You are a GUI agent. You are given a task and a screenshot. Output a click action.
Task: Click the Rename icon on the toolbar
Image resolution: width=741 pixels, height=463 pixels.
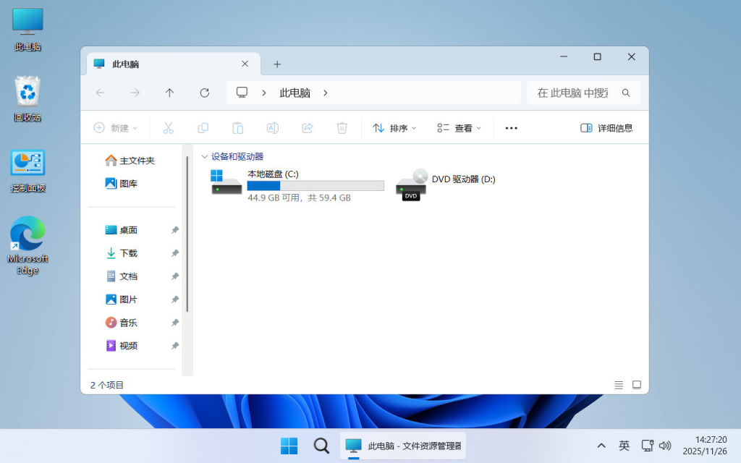(x=272, y=127)
